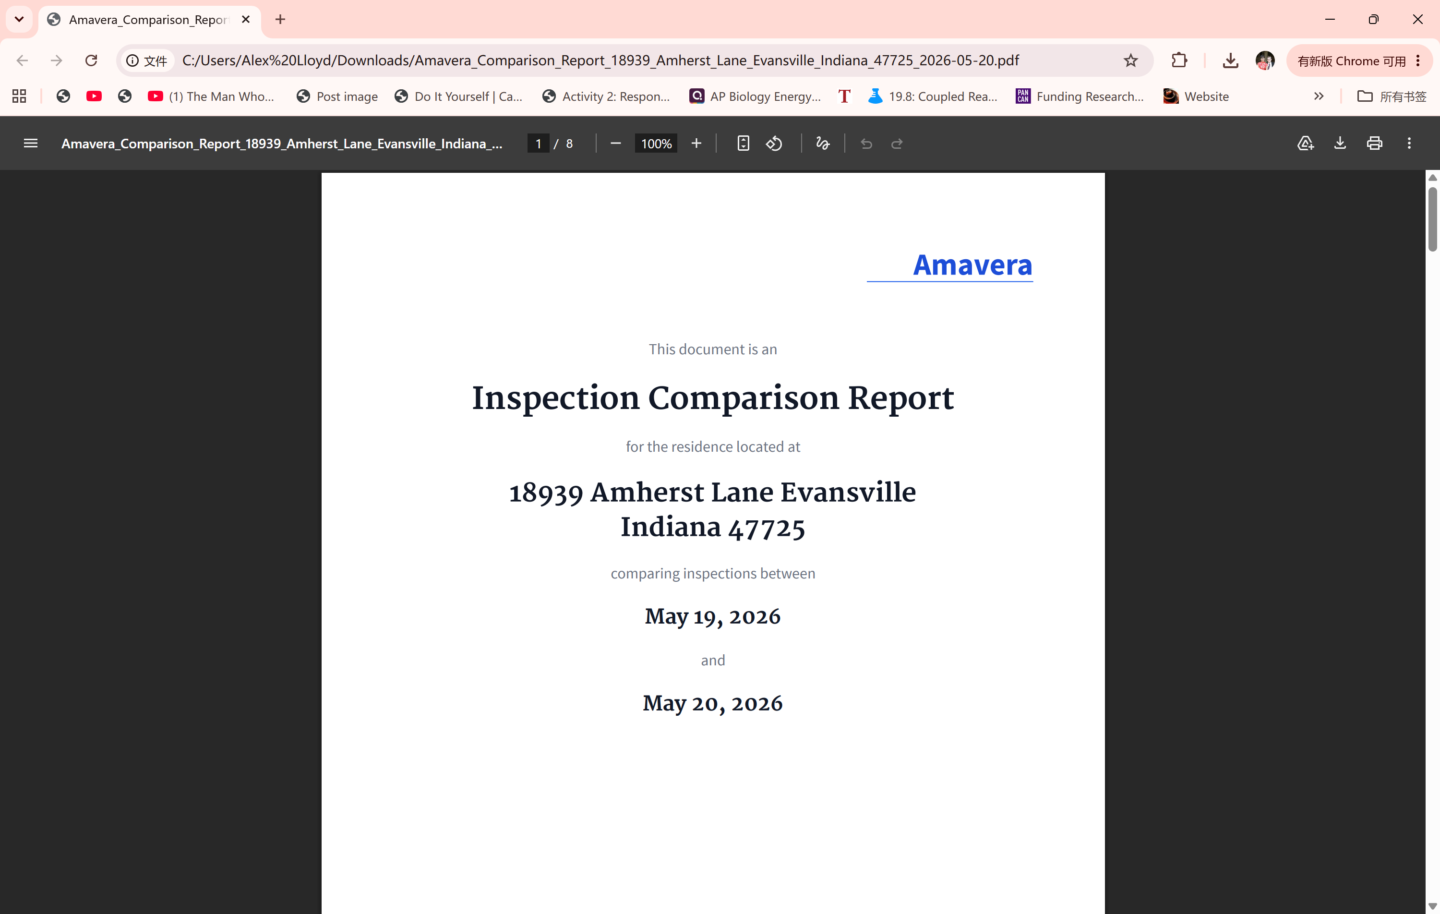Screen dimensions: 1440x914
Task: Redo the annotation
Action: pos(897,144)
